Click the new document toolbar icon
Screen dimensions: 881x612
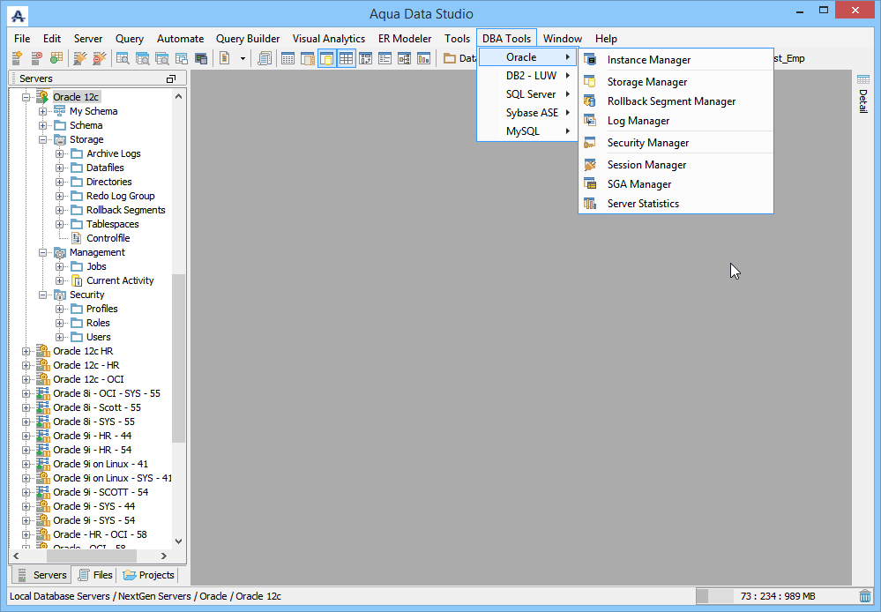pos(225,58)
